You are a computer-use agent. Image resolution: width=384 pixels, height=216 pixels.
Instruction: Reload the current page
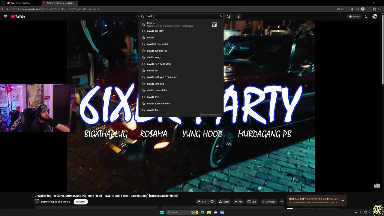click(x=8, y=9)
